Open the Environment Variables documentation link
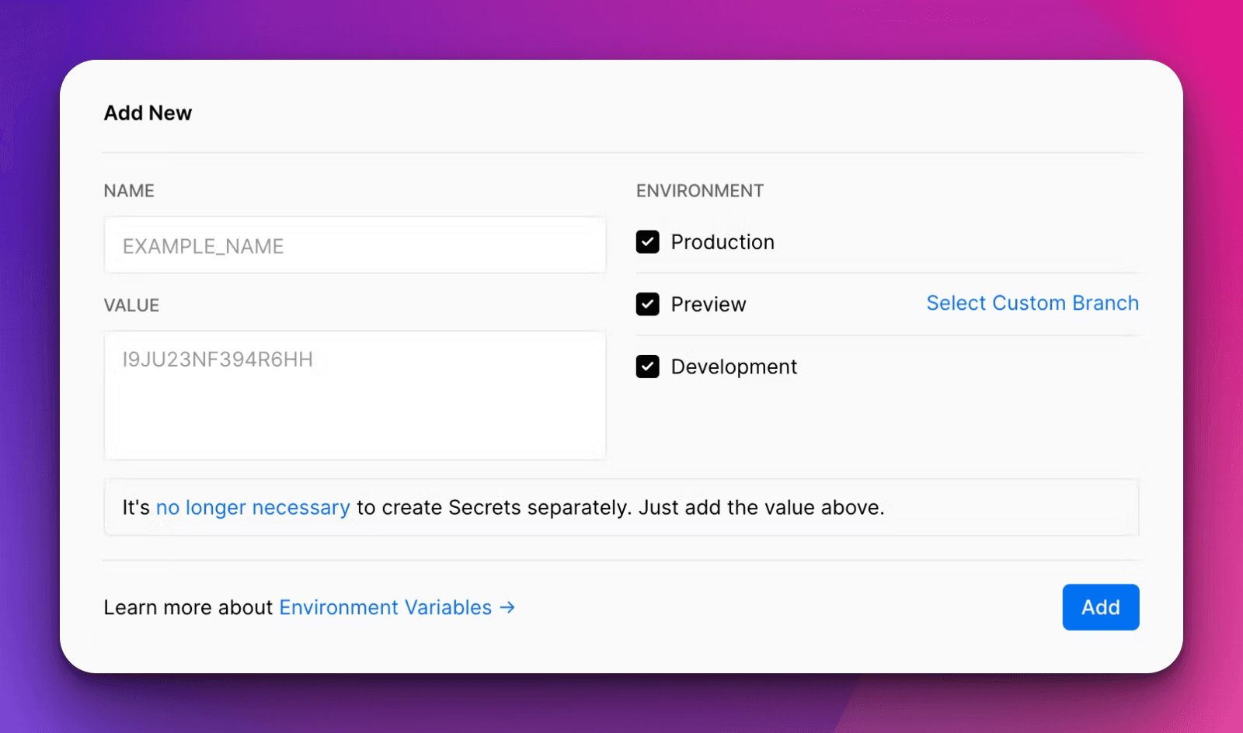1243x733 pixels. pyautogui.click(x=385, y=607)
